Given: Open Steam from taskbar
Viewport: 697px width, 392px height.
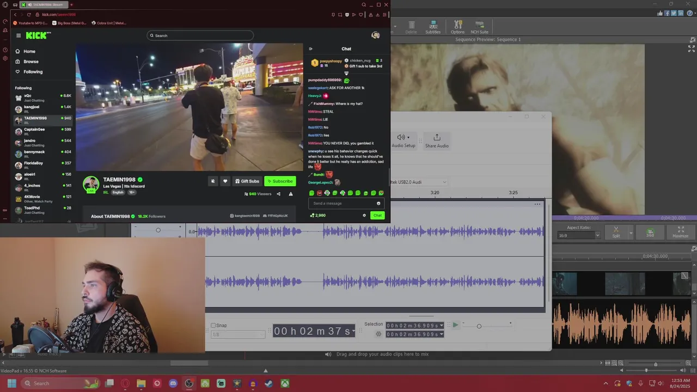Looking at the screenshot, I should click(268, 383).
